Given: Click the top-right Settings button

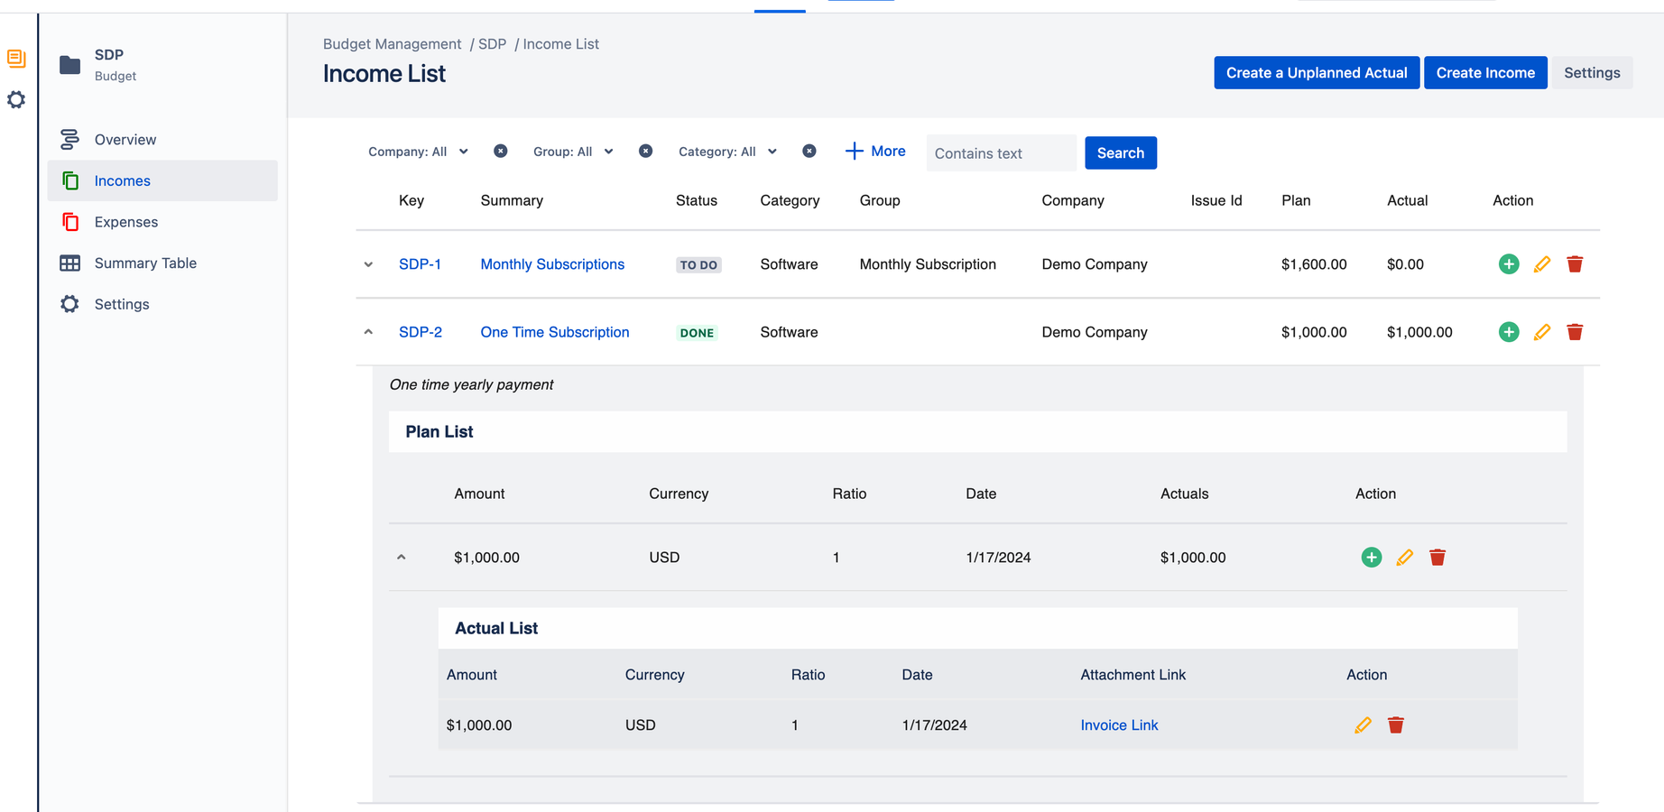Looking at the screenshot, I should pyautogui.click(x=1592, y=73).
